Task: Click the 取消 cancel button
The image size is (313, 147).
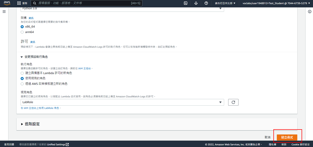Action: click(268, 137)
